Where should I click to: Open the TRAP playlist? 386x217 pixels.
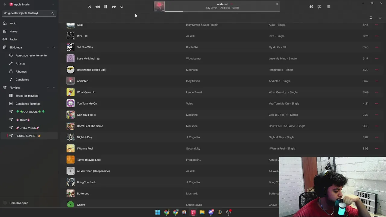tap(23, 120)
